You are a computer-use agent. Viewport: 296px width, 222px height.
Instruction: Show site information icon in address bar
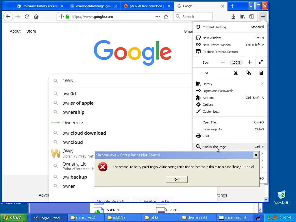62,16
